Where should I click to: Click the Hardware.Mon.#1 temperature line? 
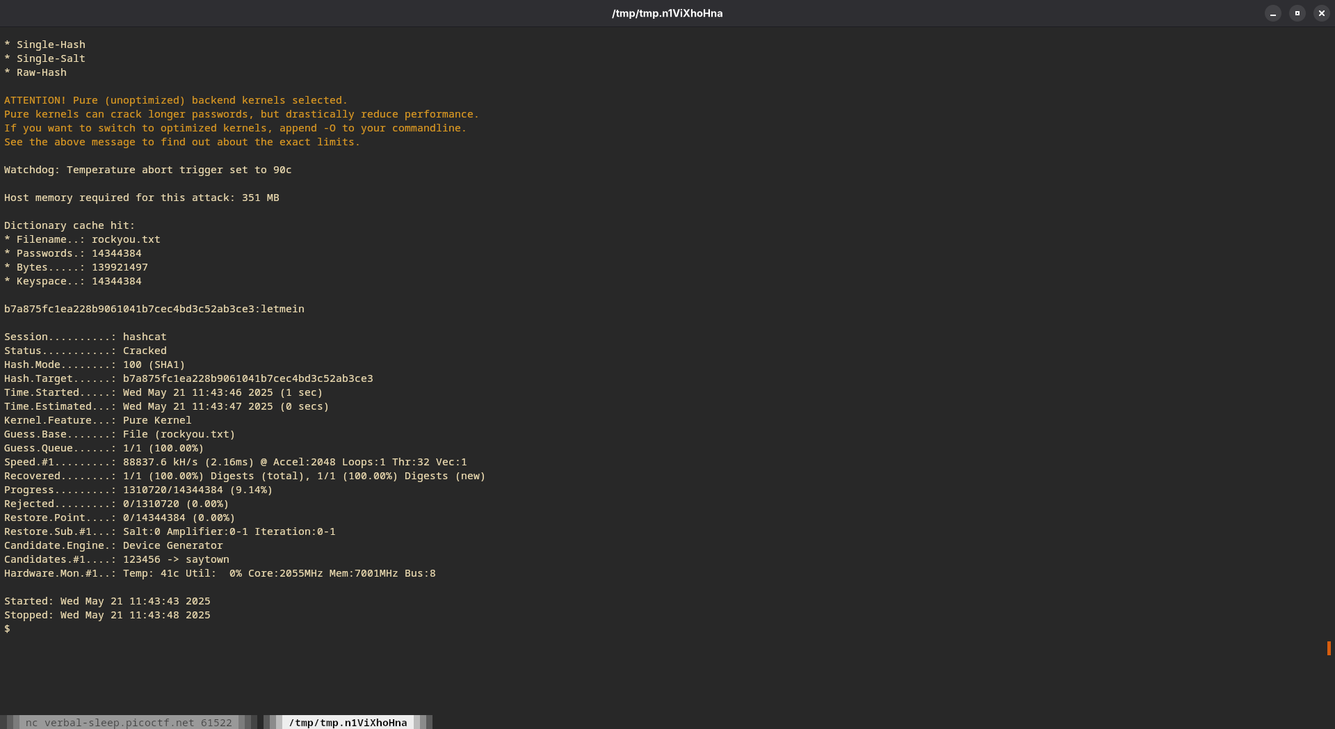point(220,573)
